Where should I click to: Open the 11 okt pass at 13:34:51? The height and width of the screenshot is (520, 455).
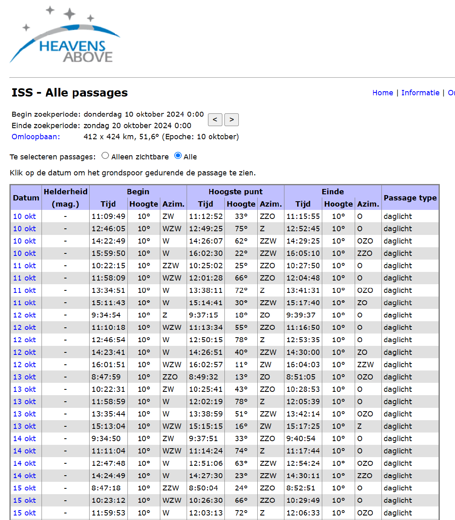click(x=24, y=290)
